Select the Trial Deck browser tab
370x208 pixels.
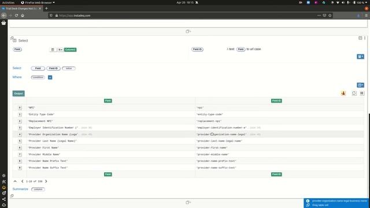click(x=21, y=9)
